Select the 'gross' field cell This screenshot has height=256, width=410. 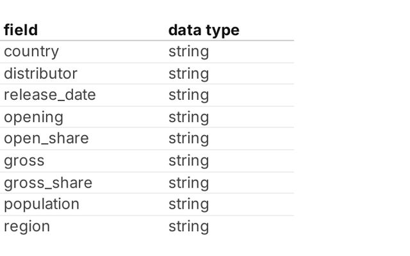point(24,161)
